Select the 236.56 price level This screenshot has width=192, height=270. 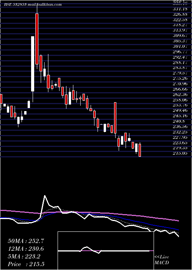pyautogui.click(x=180, y=127)
